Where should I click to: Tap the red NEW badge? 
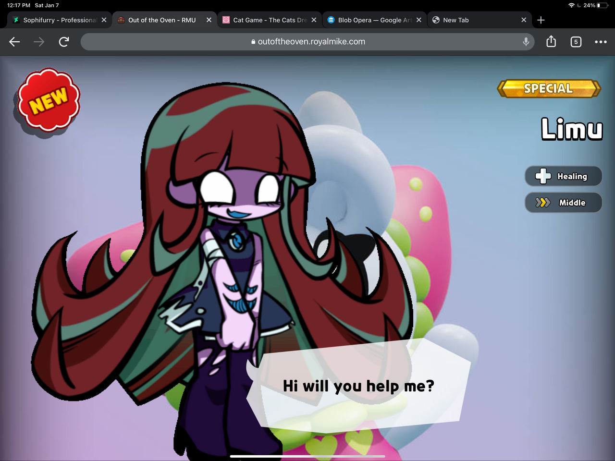click(x=48, y=99)
